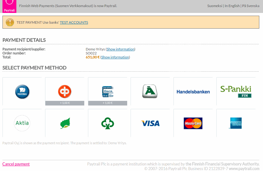Click the total amount 651,00 €
This screenshot has width=263, height=171.
[x=93, y=57]
